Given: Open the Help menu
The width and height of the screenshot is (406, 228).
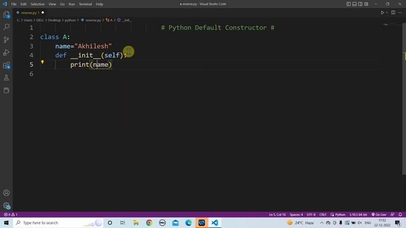Looking at the screenshot, I should point(100,4).
